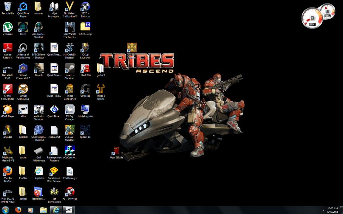Screen dimensions: 343x214
Task: Open Windows Explorer from the taskbar
Action: [43, 210]
